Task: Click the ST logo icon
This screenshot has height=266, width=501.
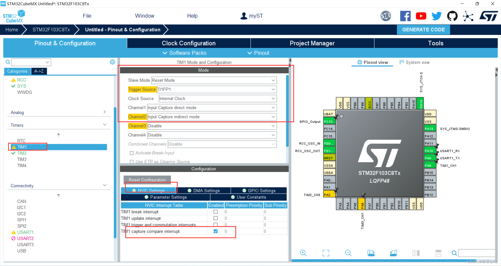Action: click(x=488, y=16)
